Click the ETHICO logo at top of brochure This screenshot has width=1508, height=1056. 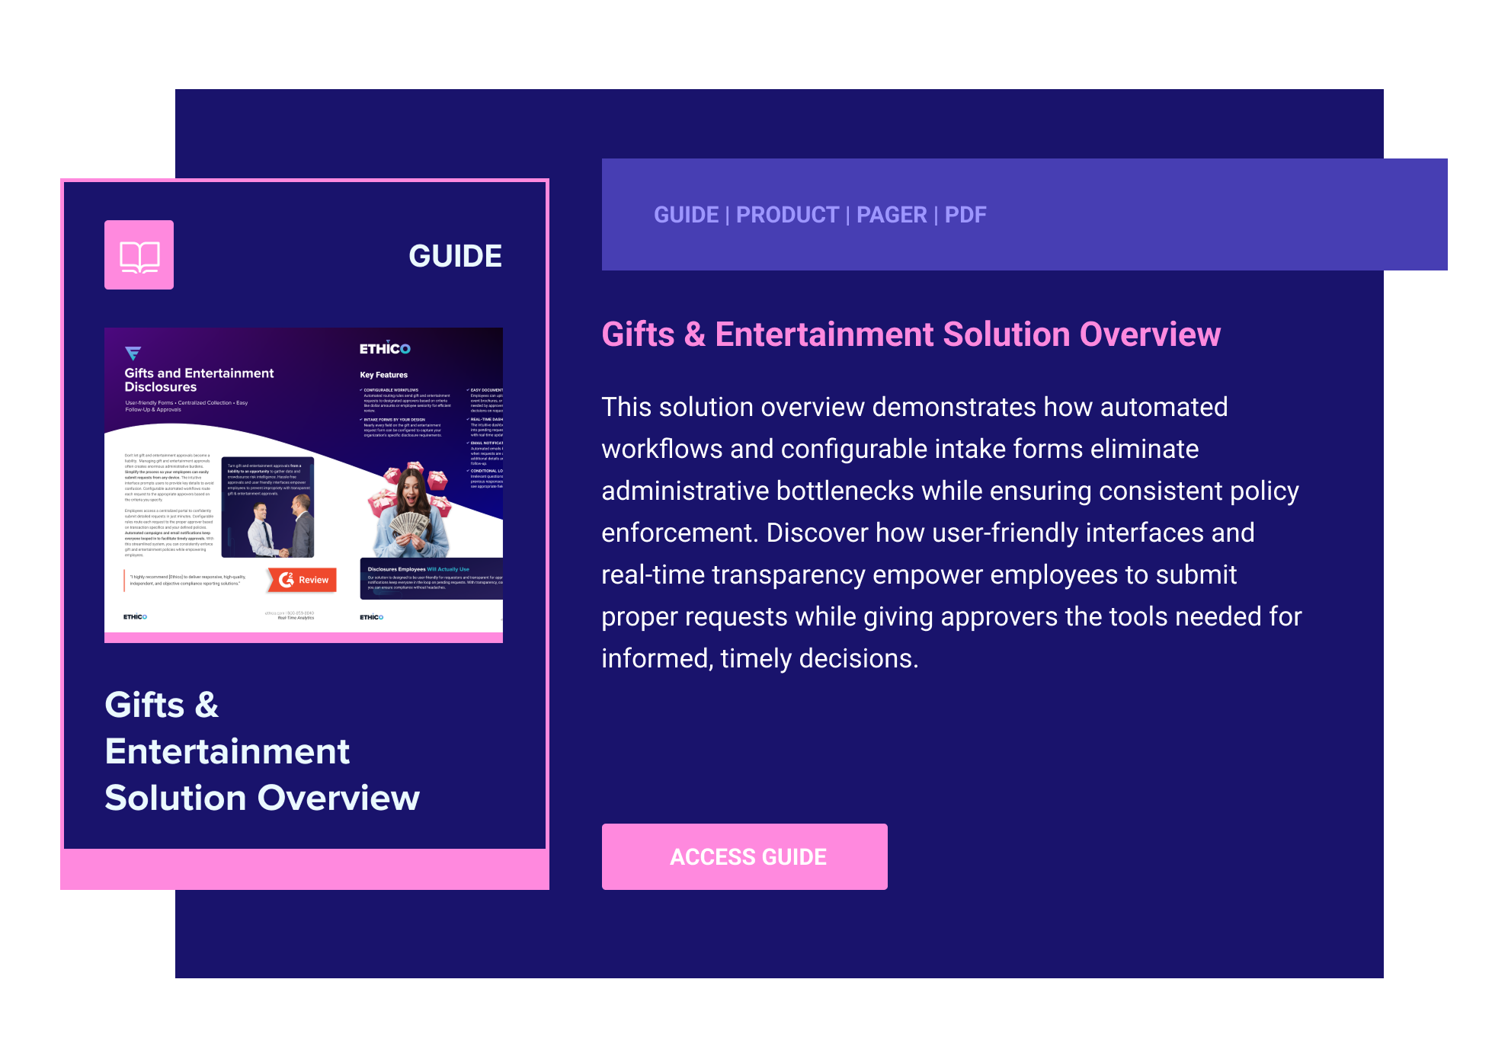point(385,348)
